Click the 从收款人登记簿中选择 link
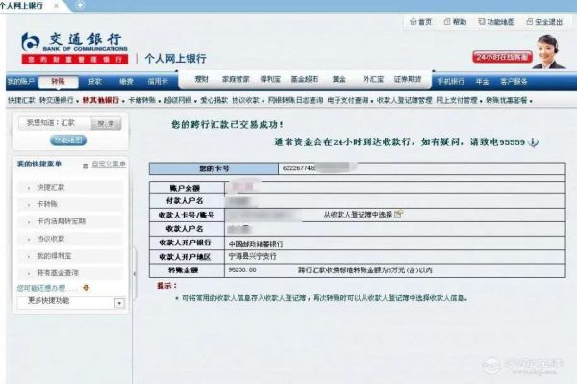 coord(358,215)
